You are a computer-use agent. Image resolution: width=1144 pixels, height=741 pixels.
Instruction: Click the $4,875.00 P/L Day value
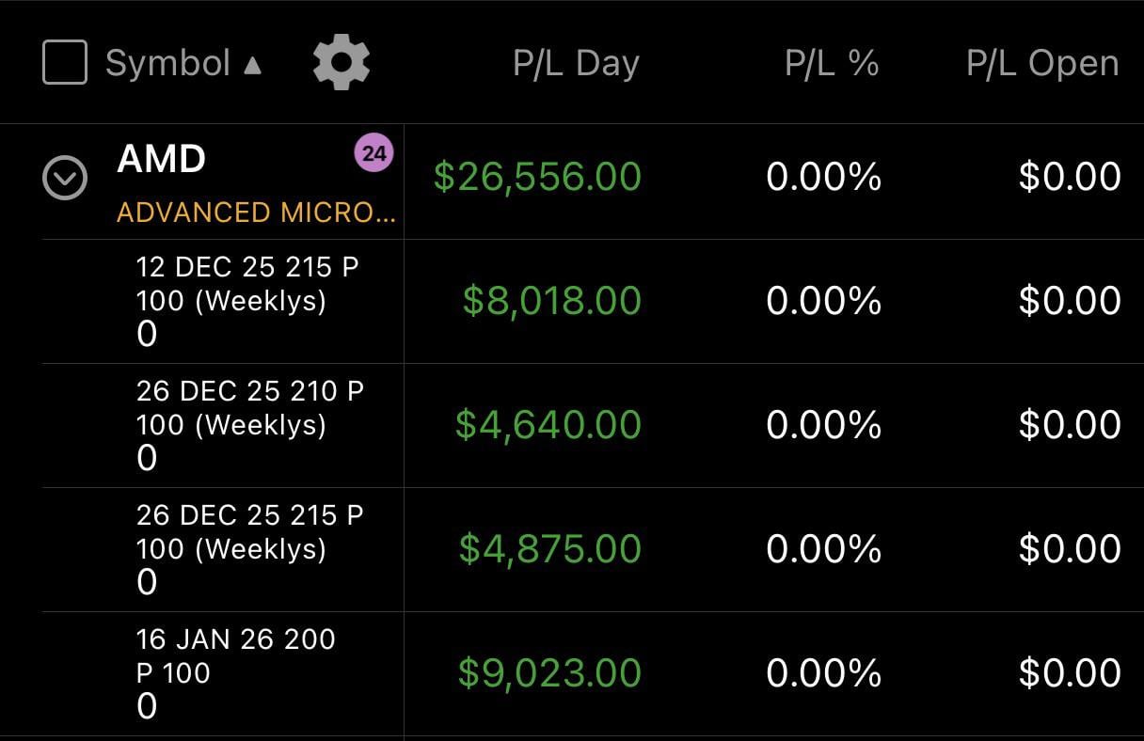click(549, 549)
